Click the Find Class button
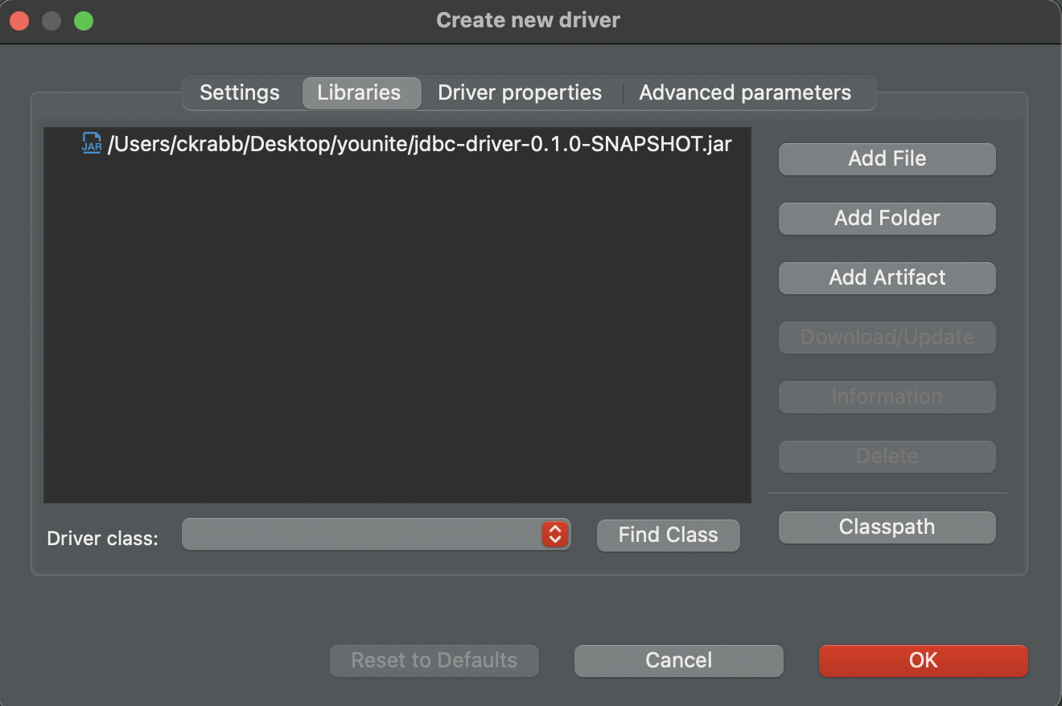1062x706 pixels. (668, 536)
